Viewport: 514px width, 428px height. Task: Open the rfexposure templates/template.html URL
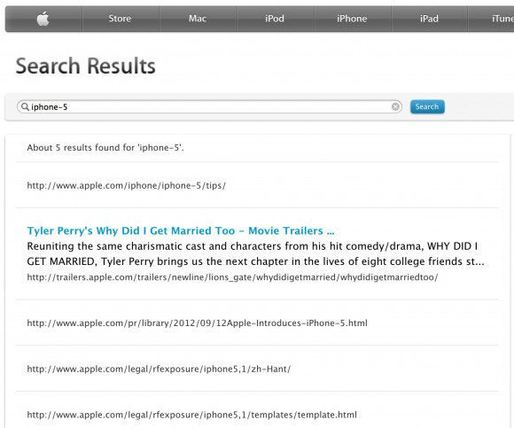[x=191, y=415]
